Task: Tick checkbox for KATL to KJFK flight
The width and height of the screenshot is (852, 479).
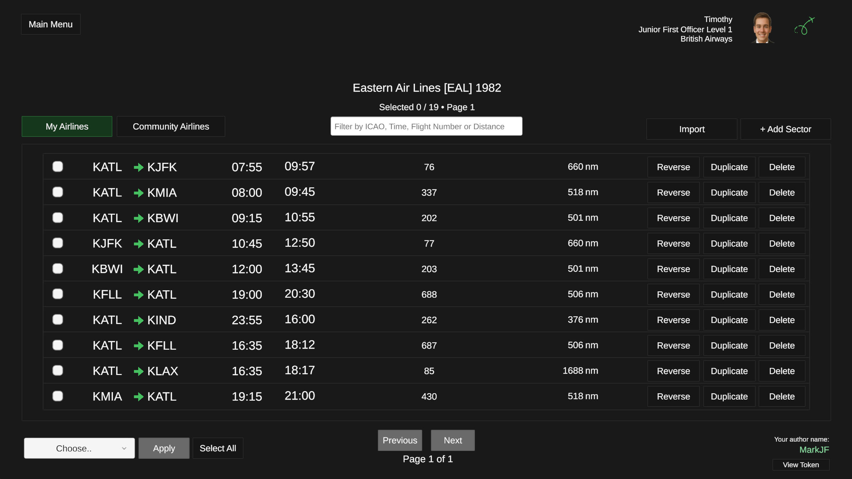Action: (58, 167)
